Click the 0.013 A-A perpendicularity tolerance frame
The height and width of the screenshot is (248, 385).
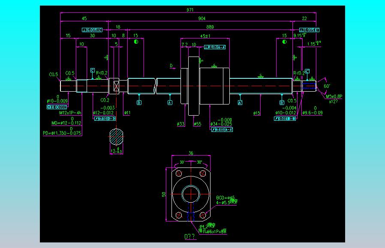(215, 47)
